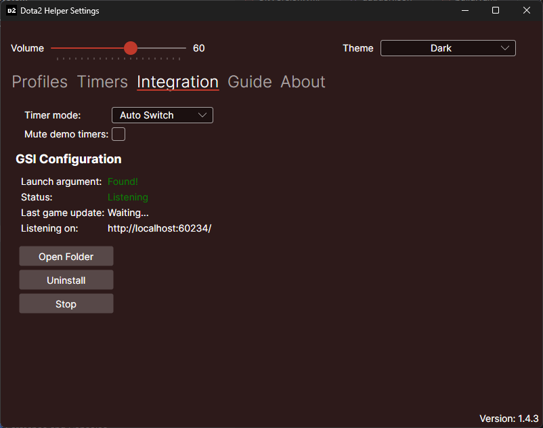Click the red volume slider handle
543x428 pixels.
click(x=130, y=48)
